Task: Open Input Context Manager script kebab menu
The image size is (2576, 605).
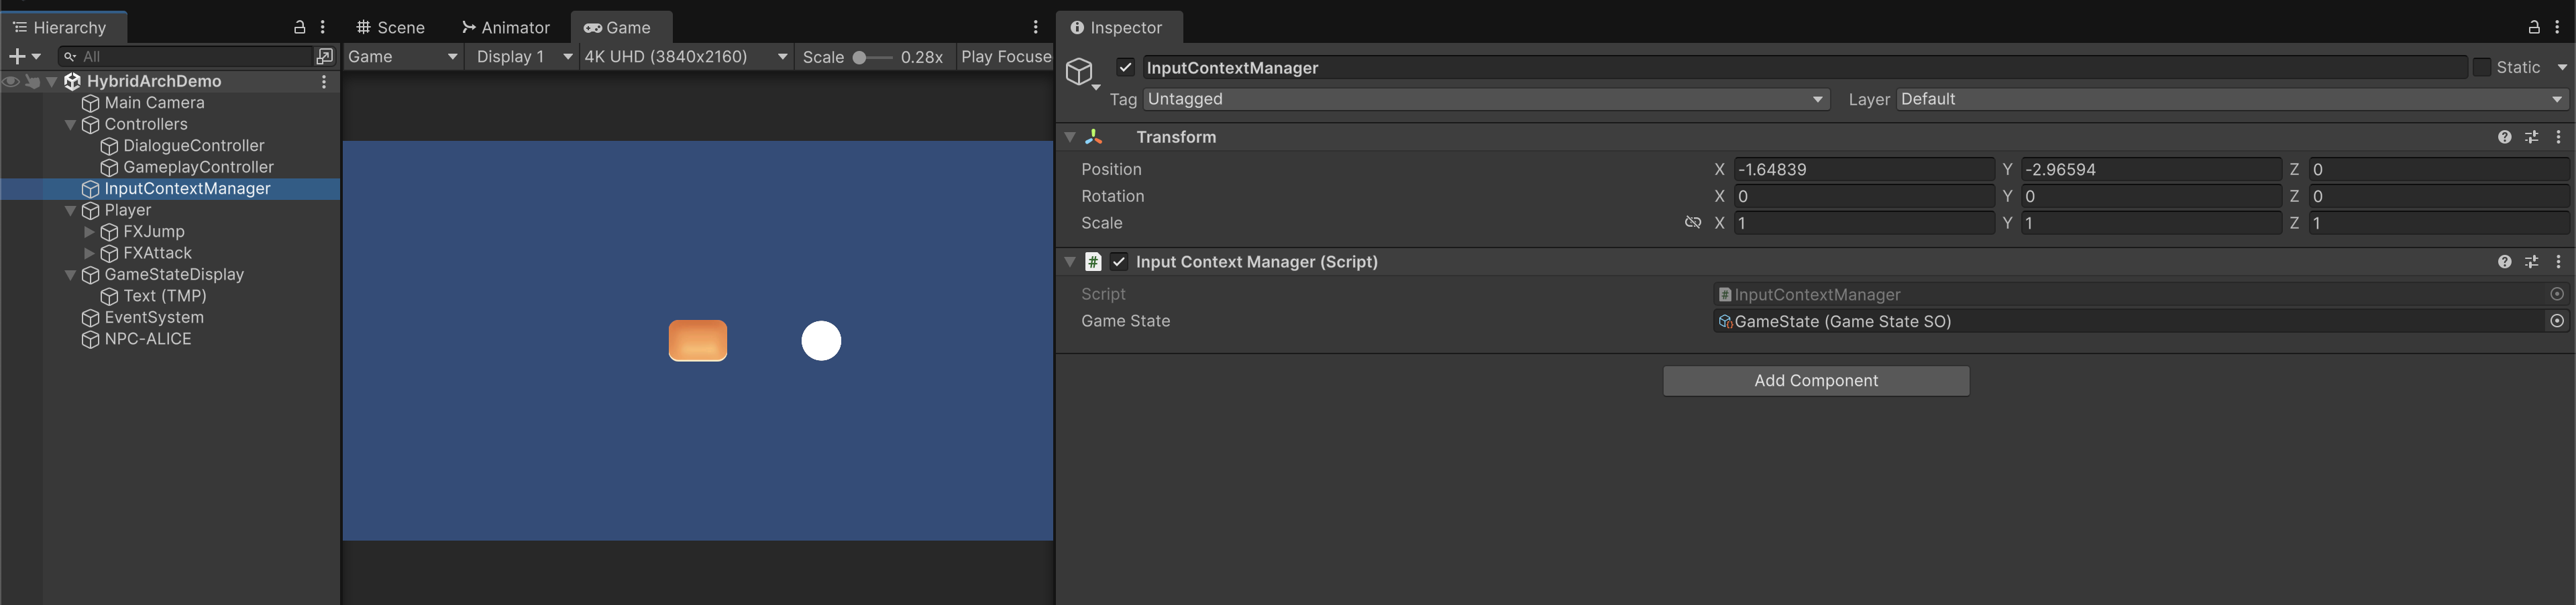Action: click(x=2558, y=262)
